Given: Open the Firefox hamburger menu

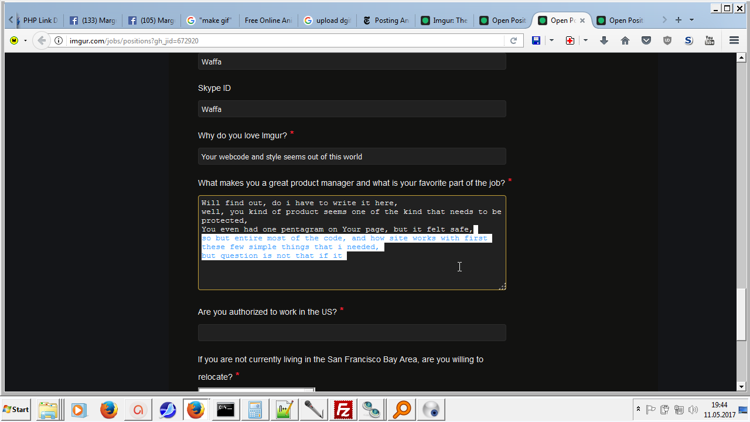Looking at the screenshot, I should click(734, 40).
